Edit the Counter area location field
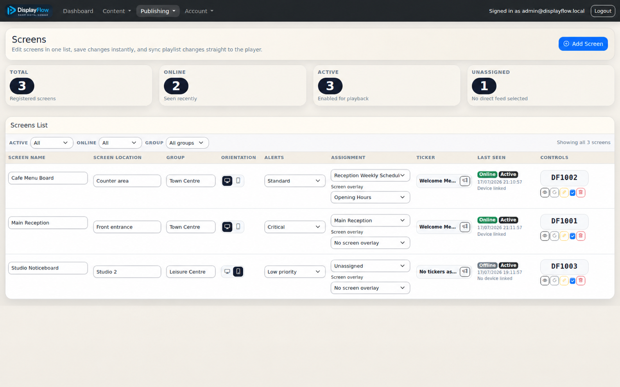 [x=127, y=181]
